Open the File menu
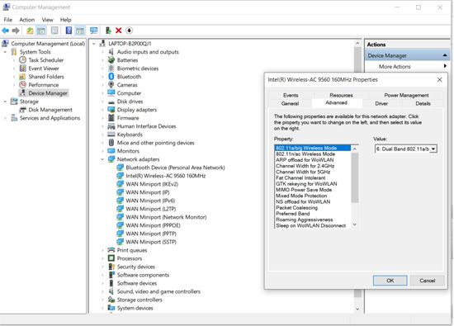Viewport: 454px width, 326px height. (7, 20)
